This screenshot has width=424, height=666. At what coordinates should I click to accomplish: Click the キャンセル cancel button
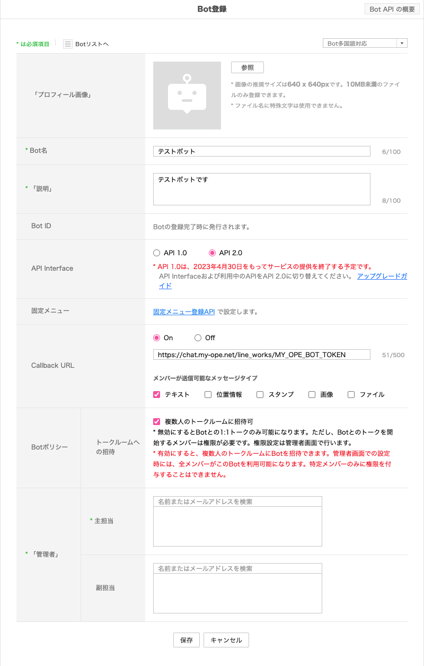tap(226, 640)
